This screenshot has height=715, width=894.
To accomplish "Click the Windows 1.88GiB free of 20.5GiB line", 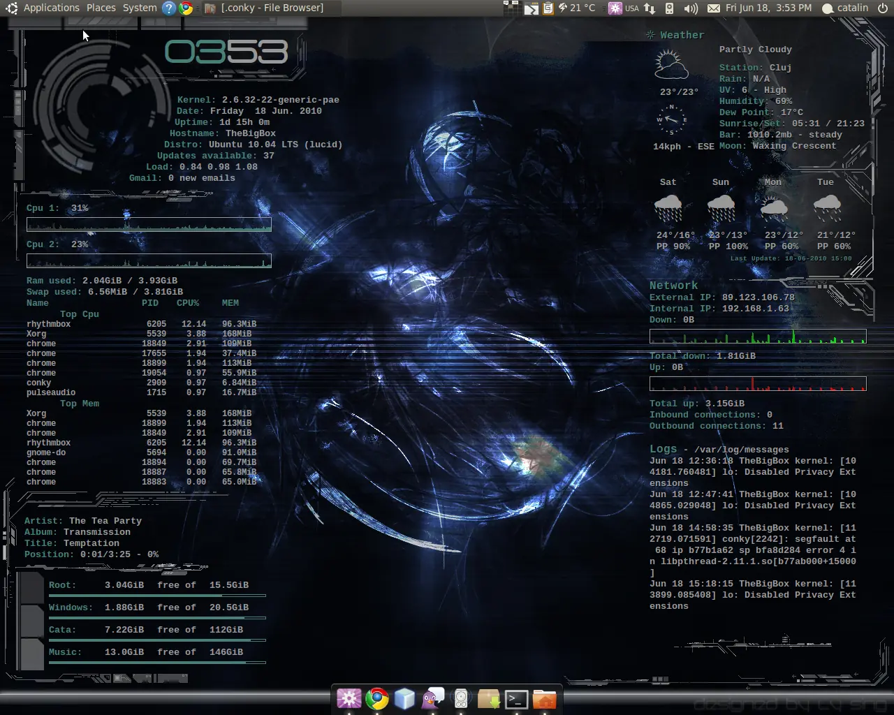I will 149,607.
